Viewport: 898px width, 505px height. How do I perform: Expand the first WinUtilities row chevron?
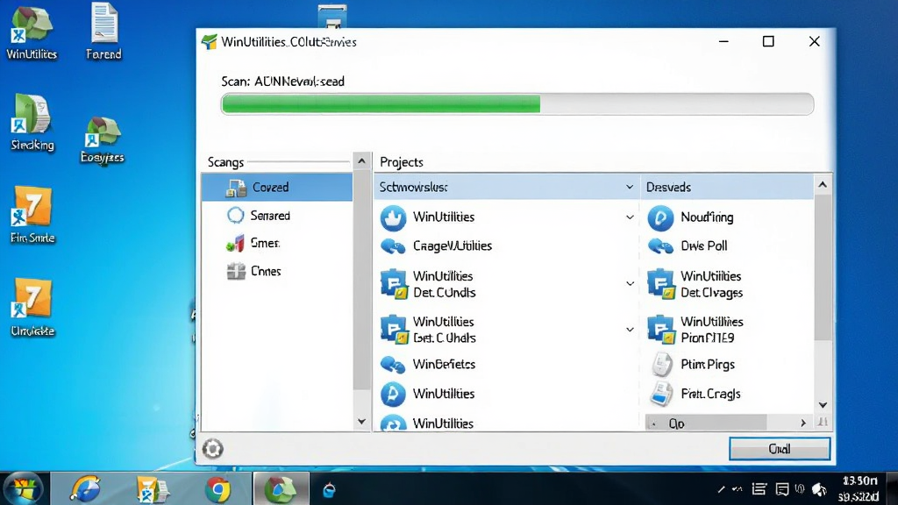pos(630,217)
